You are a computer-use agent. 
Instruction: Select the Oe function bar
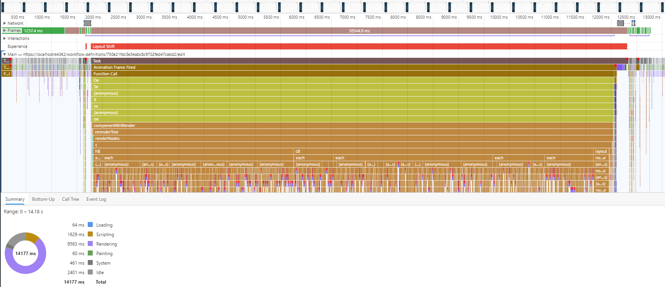(x=353, y=80)
